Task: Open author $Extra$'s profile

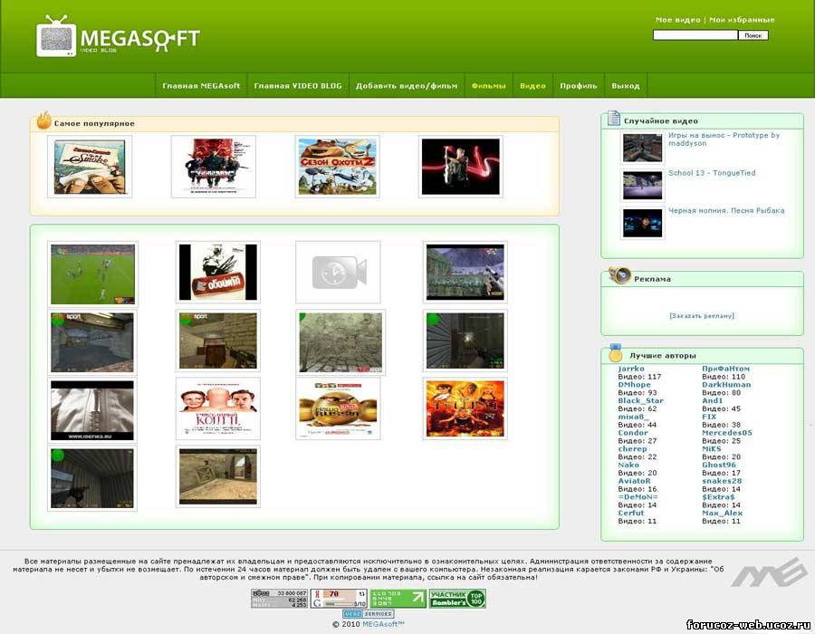Action: pos(718,497)
